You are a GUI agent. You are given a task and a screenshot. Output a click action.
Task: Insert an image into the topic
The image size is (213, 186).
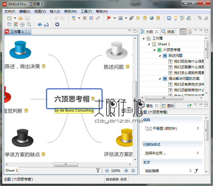tap(121, 18)
